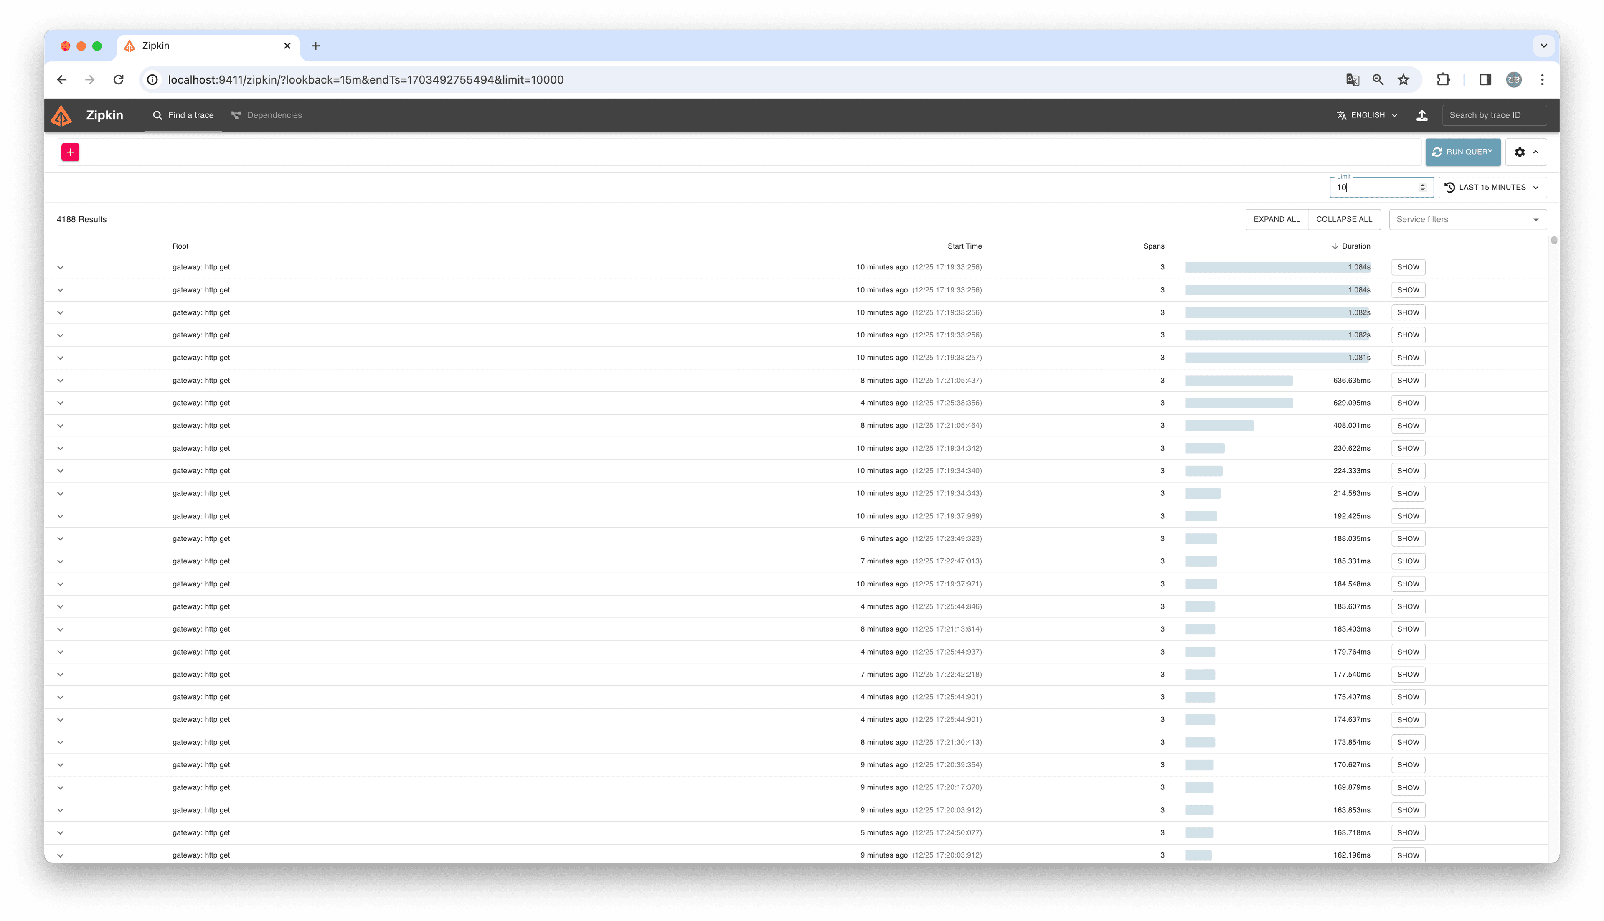
Task: Sort by the Duration column header
Action: tap(1355, 246)
